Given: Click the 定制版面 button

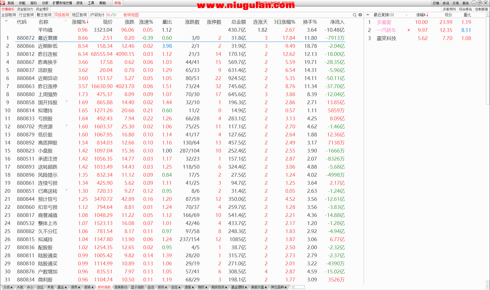Looking at the screenshot, I should [x=482, y=9].
